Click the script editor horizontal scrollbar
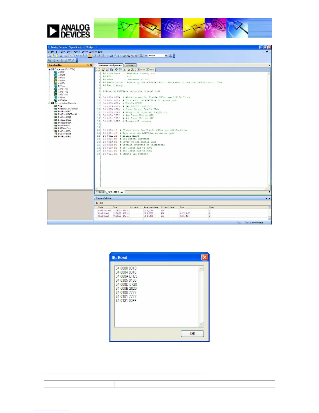The image size is (319, 413). pyautogui.click(x=181, y=189)
